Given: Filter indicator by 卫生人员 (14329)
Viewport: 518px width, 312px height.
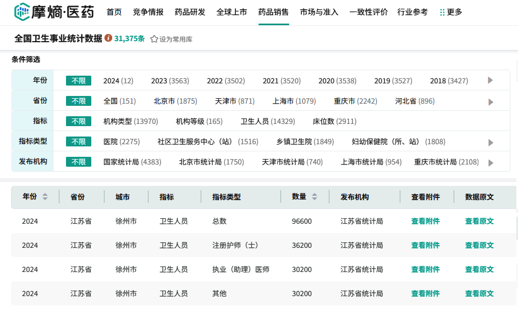Looking at the screenshot, I should (267, 121).
